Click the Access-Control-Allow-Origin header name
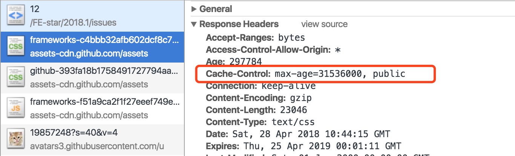Viewport: 515px width, 156px height. coord(268,50)
